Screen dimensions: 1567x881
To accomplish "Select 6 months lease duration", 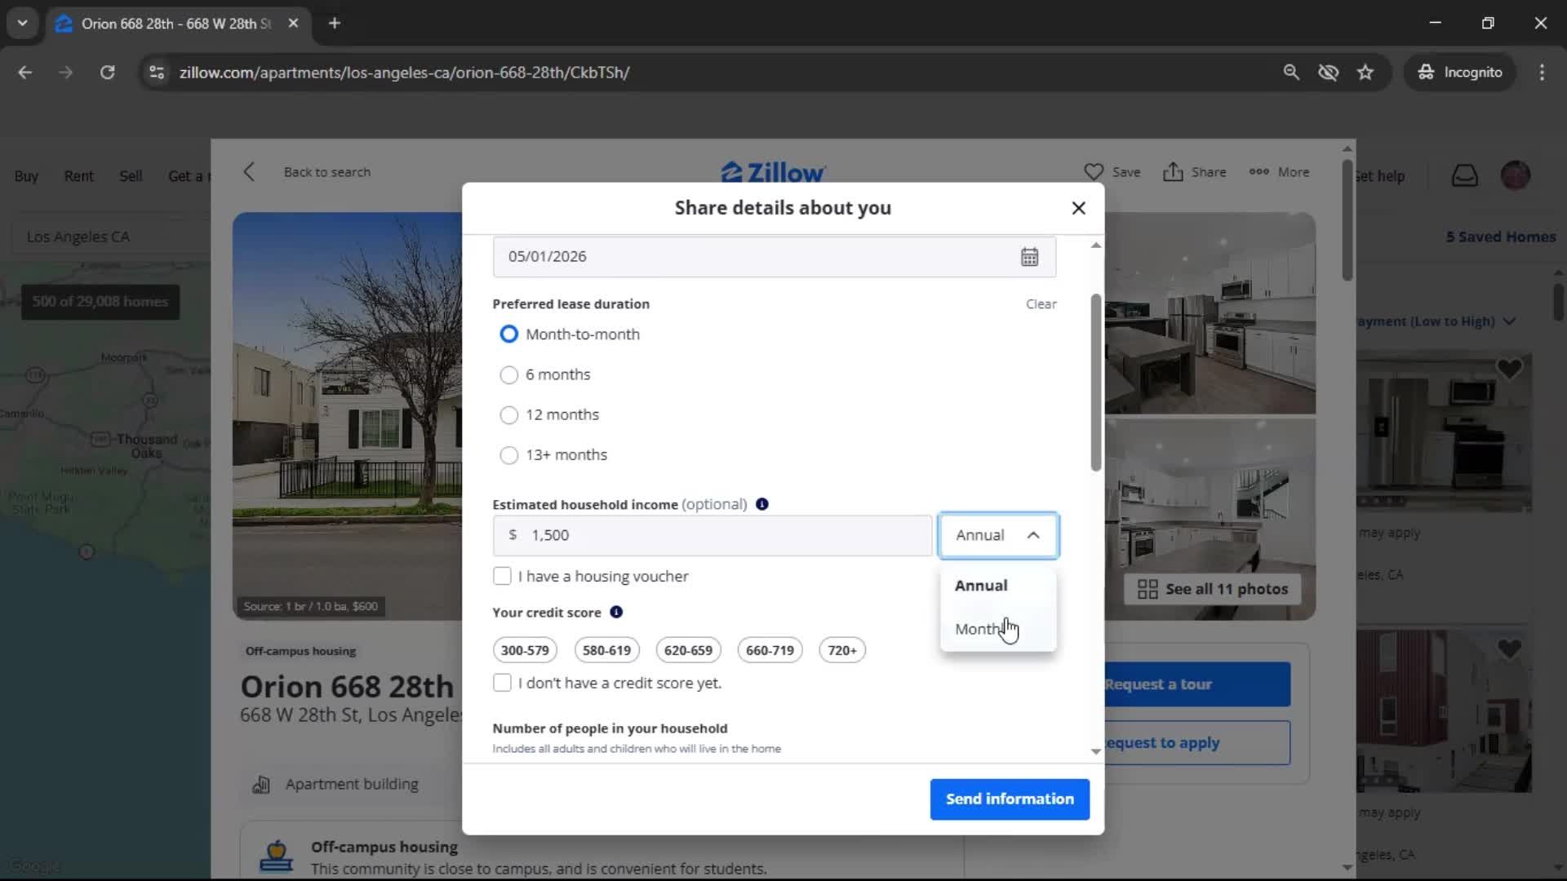I will click(508, 375).
